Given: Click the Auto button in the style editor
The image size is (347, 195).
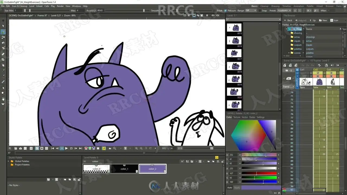Looking at the screenshot, I should pyautogui.click(x=230, y=187).
